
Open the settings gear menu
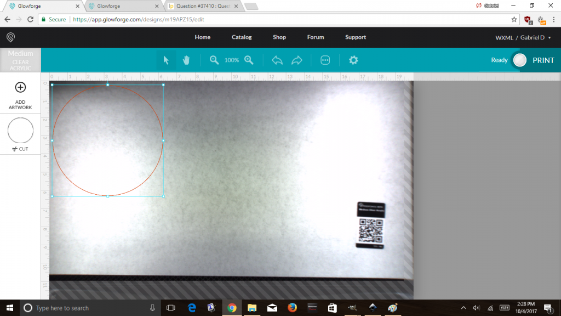click(x=354, y=60)
